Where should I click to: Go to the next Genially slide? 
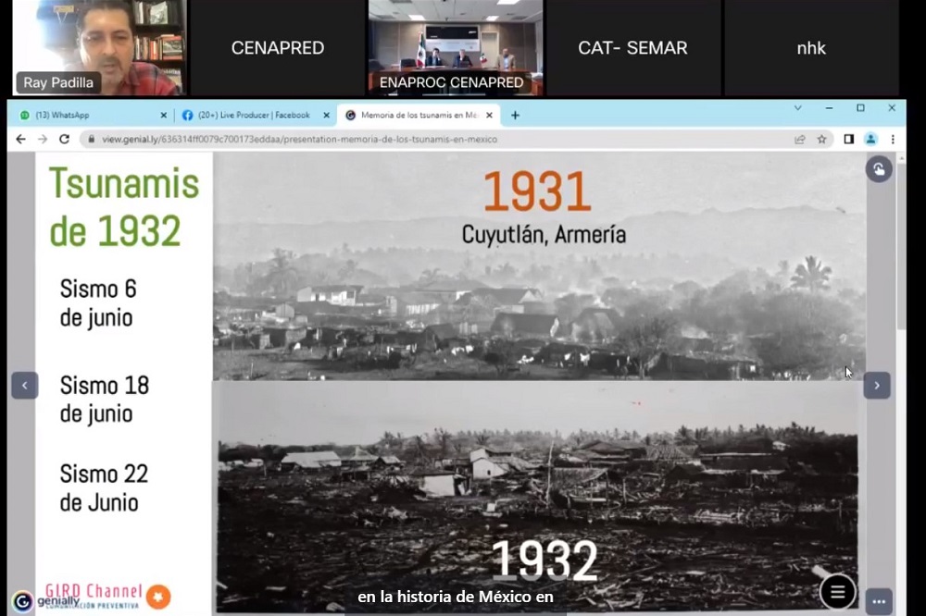coord(876,386)
